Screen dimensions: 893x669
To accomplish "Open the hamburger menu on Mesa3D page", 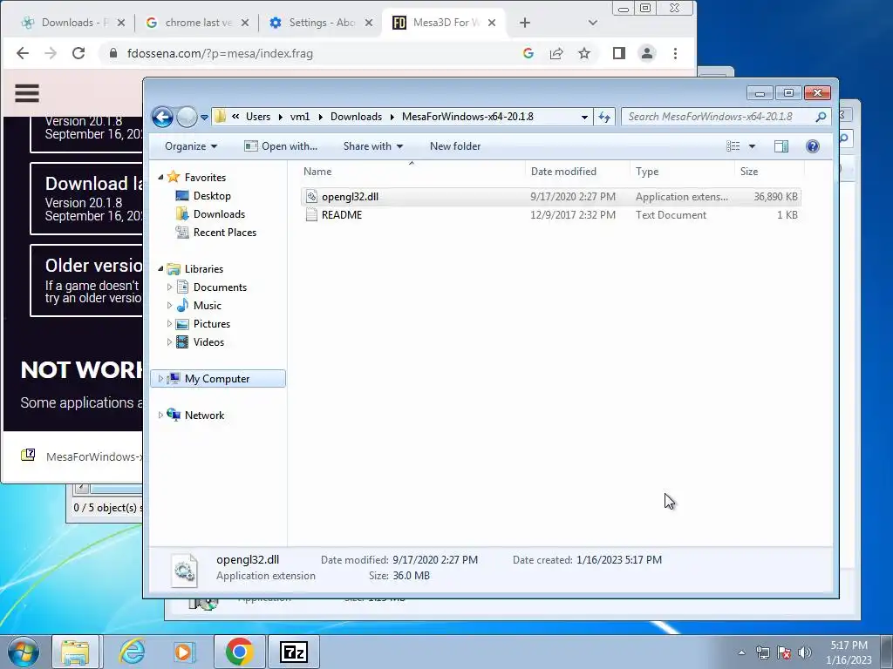I will coord(27,93).
